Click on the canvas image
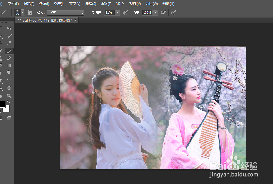273x184 pixels. pos(153,107)
